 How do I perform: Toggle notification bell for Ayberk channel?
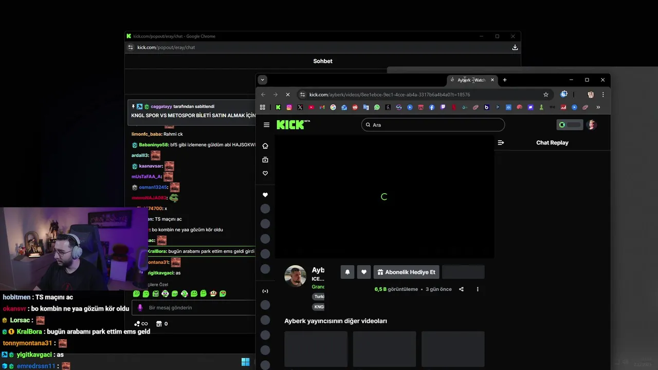348,272
